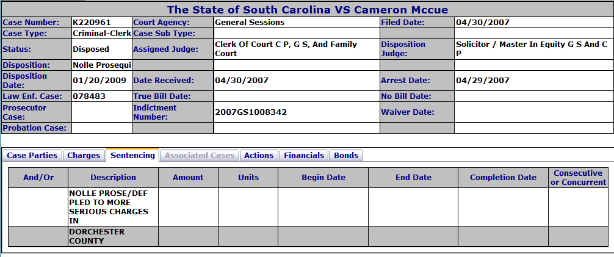This screenshot has height=257, width=614.
Task: Click the Description column header
Action: pyautogui.click(x=113, y=178)
